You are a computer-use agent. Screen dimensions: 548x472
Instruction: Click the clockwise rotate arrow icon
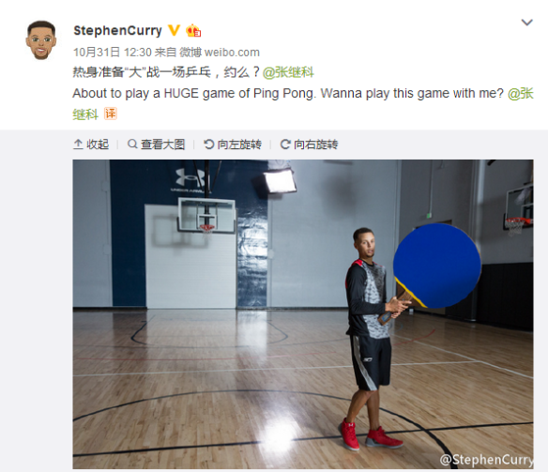point(285,145)
